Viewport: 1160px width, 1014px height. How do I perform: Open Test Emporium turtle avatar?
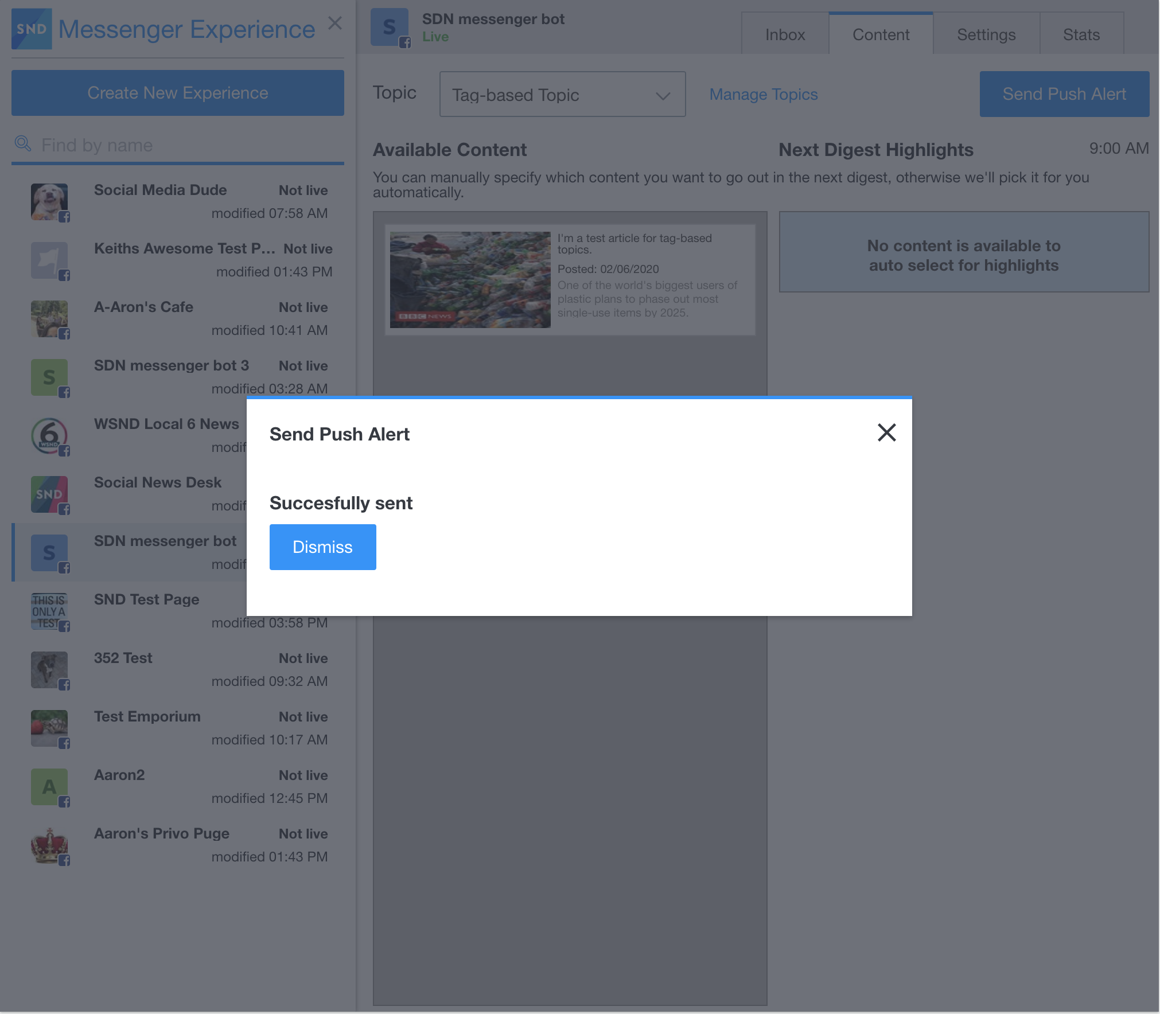pos(49,728)
